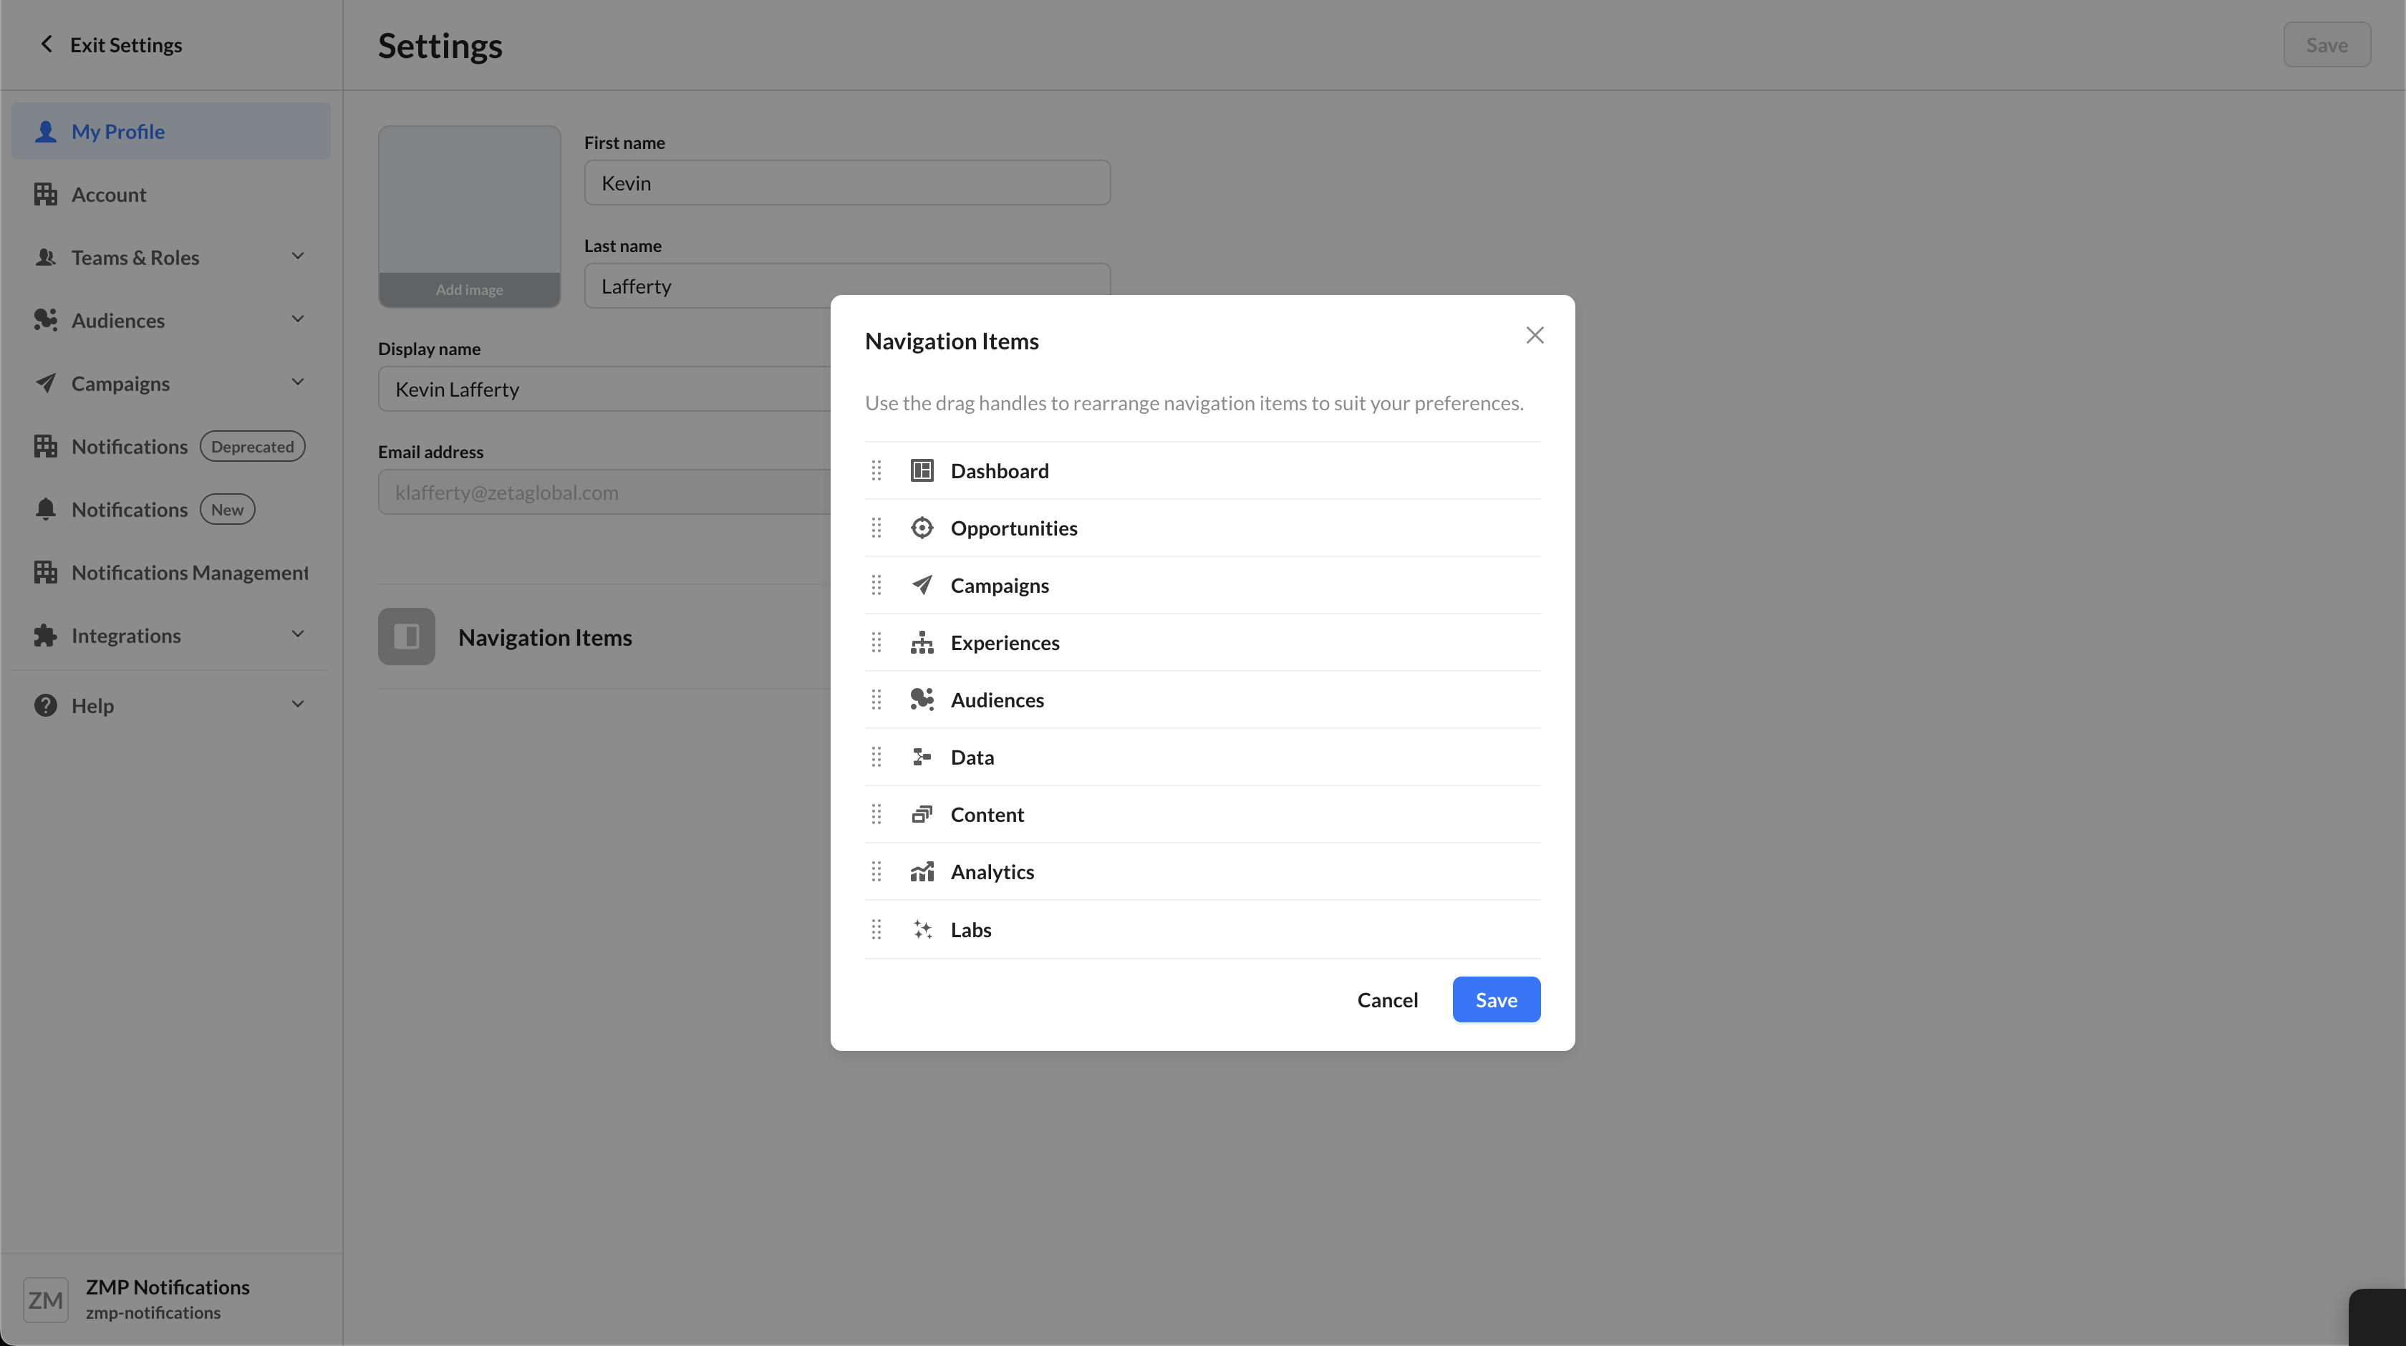Cancel the navigation items changes
2406x1346 pixels.
[1387, 999]
